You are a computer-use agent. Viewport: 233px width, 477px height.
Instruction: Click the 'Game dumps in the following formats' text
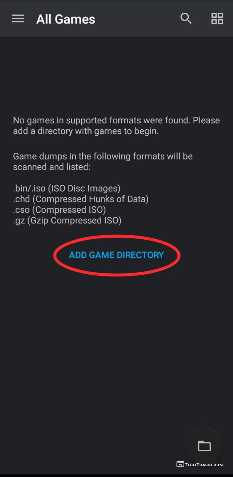pos(103,156)
